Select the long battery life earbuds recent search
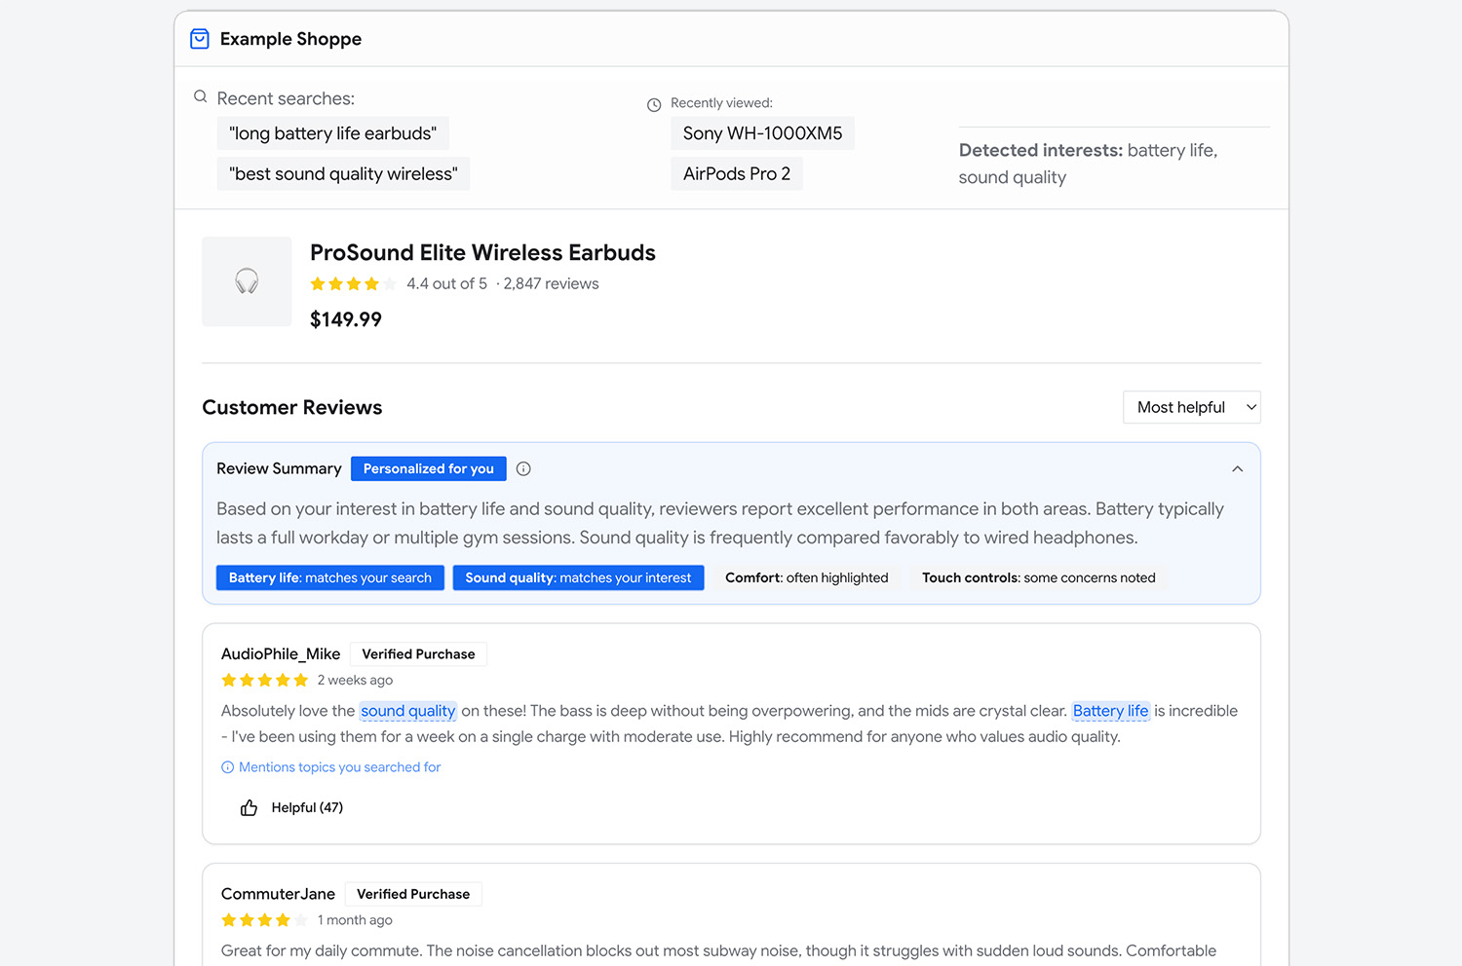1462x966 pixels. point(332,133)
